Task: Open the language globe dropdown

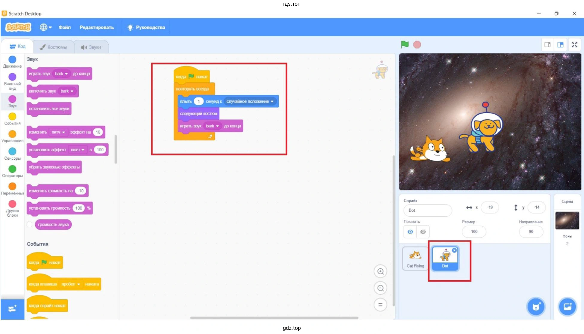Action: pyautogui.click(x=45, y=27)
